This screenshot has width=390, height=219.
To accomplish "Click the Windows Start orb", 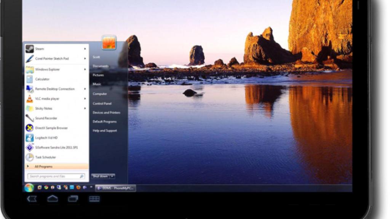I will coord(29,187).
